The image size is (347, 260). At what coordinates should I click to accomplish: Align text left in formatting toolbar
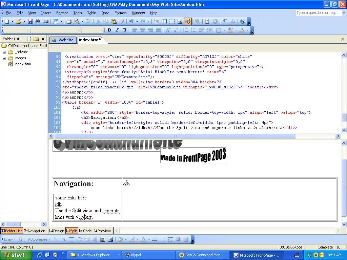coord(135,30)
